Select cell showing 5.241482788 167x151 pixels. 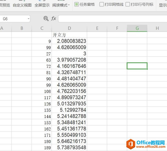coord(69,116)
